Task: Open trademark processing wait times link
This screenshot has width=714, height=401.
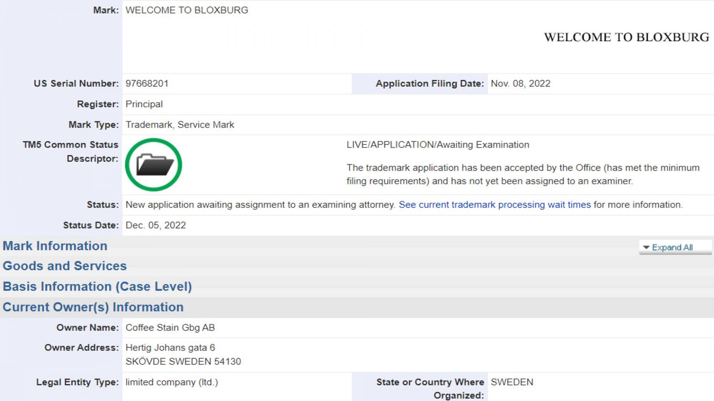Action: [495, 205]
